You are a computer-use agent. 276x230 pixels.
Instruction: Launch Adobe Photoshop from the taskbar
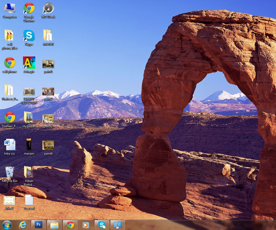[38, 225]
